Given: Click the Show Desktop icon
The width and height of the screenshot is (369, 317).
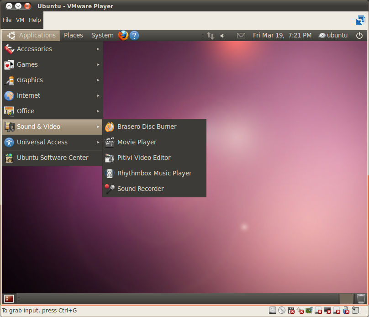Looking at the screenshot, I should pos(9,299).
